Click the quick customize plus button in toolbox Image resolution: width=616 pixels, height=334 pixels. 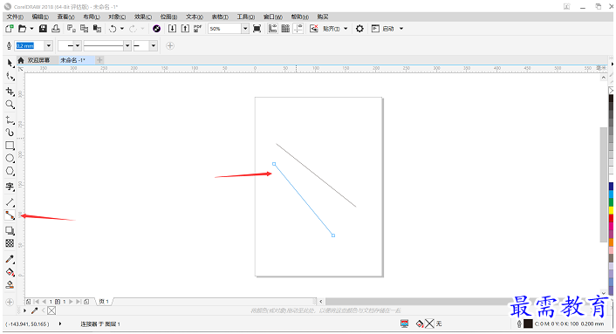click(10, 303)
